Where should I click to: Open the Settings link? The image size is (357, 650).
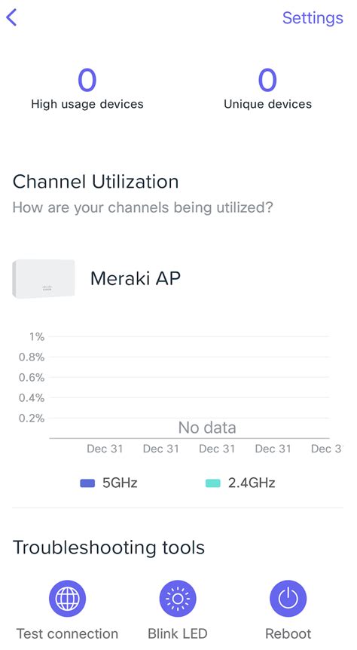313,18
